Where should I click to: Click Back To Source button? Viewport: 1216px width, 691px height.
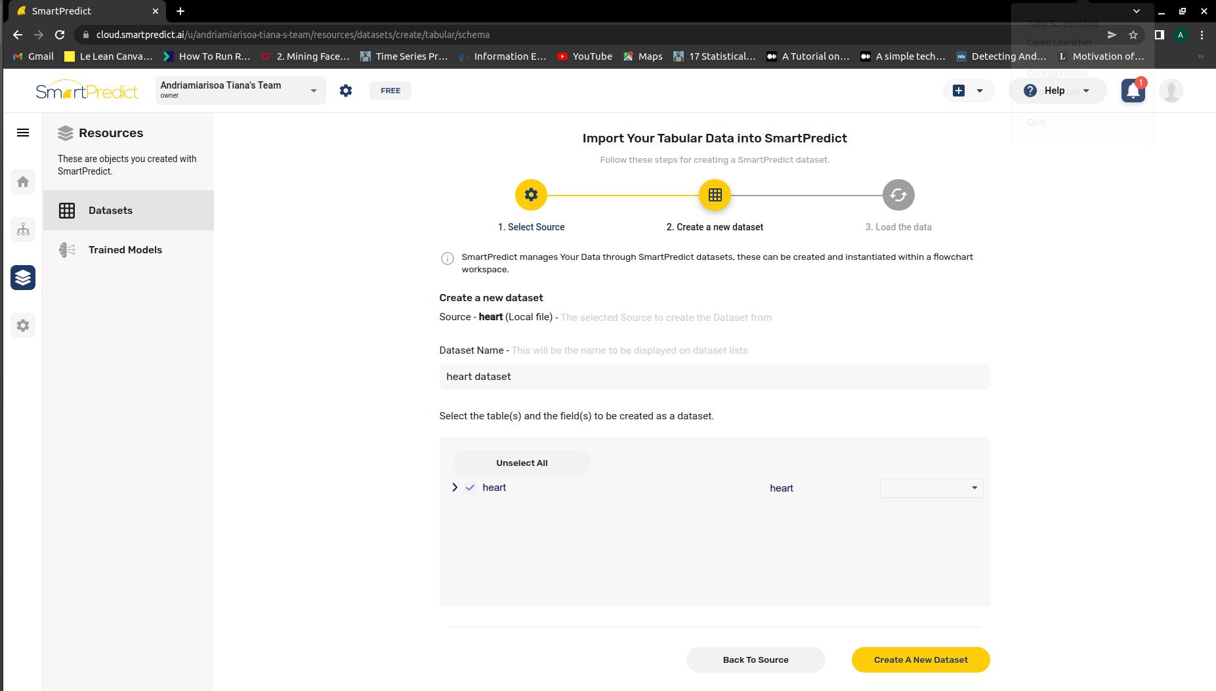point(755,660)
